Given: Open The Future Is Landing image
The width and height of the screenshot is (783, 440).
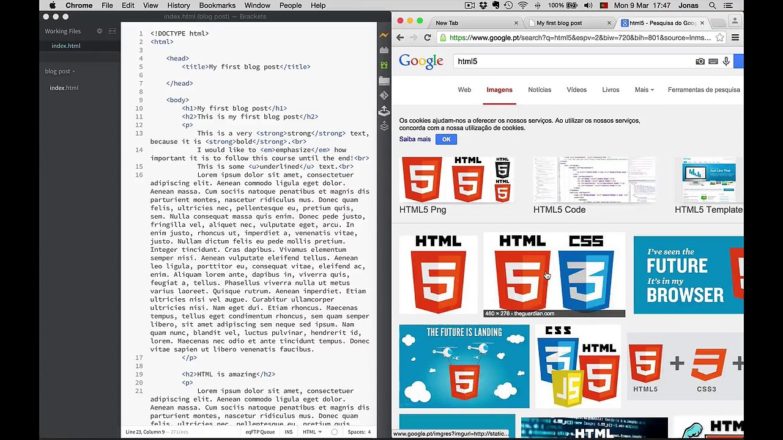Looking at the screenshot, I should pos(464,366).
